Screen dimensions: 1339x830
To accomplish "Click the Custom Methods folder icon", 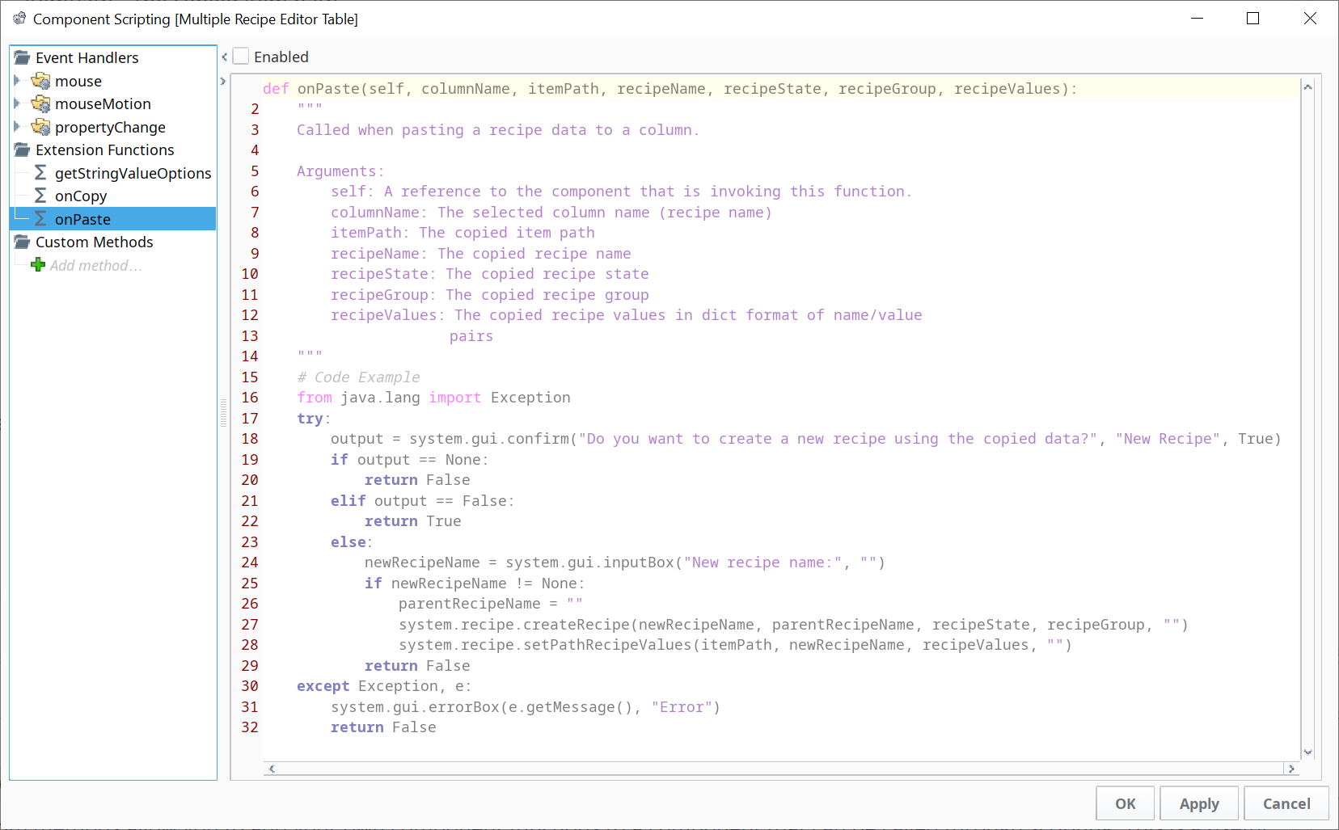I will [x=22, y=242].
